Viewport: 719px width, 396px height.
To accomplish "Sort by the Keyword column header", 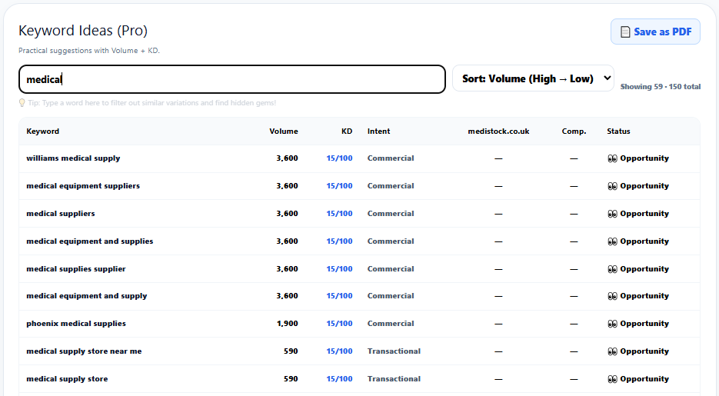I will (42, 131).
